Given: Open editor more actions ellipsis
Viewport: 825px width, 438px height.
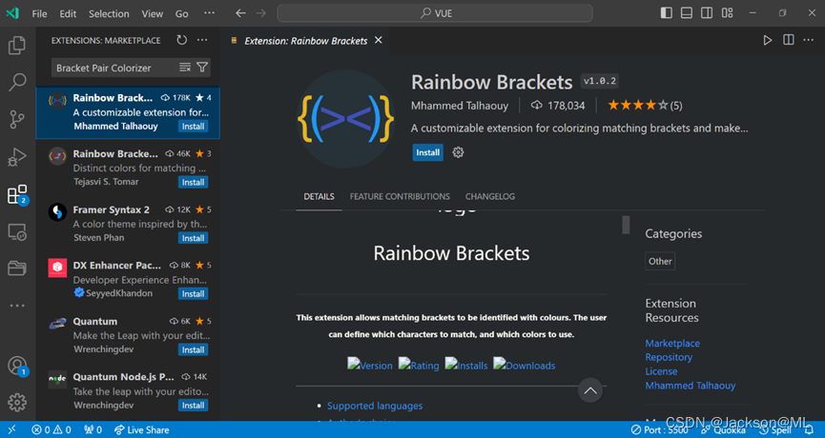Looking at the screenshot, I should coord(809,40).
